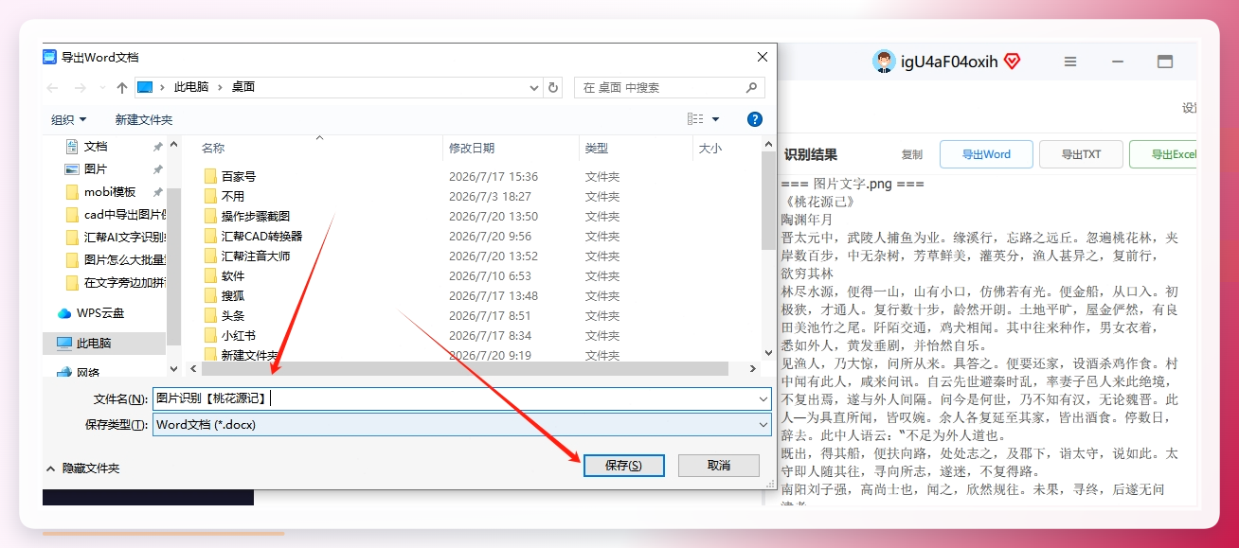Click the 保存(S) button
Screen dimensions: 1239x548
623,466
